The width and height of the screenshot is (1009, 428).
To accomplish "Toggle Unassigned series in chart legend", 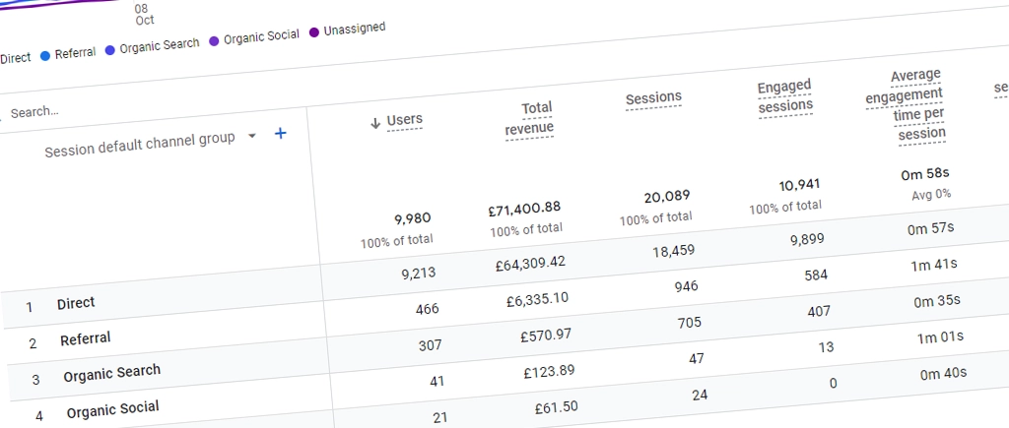I will click(x=354, y=29).
